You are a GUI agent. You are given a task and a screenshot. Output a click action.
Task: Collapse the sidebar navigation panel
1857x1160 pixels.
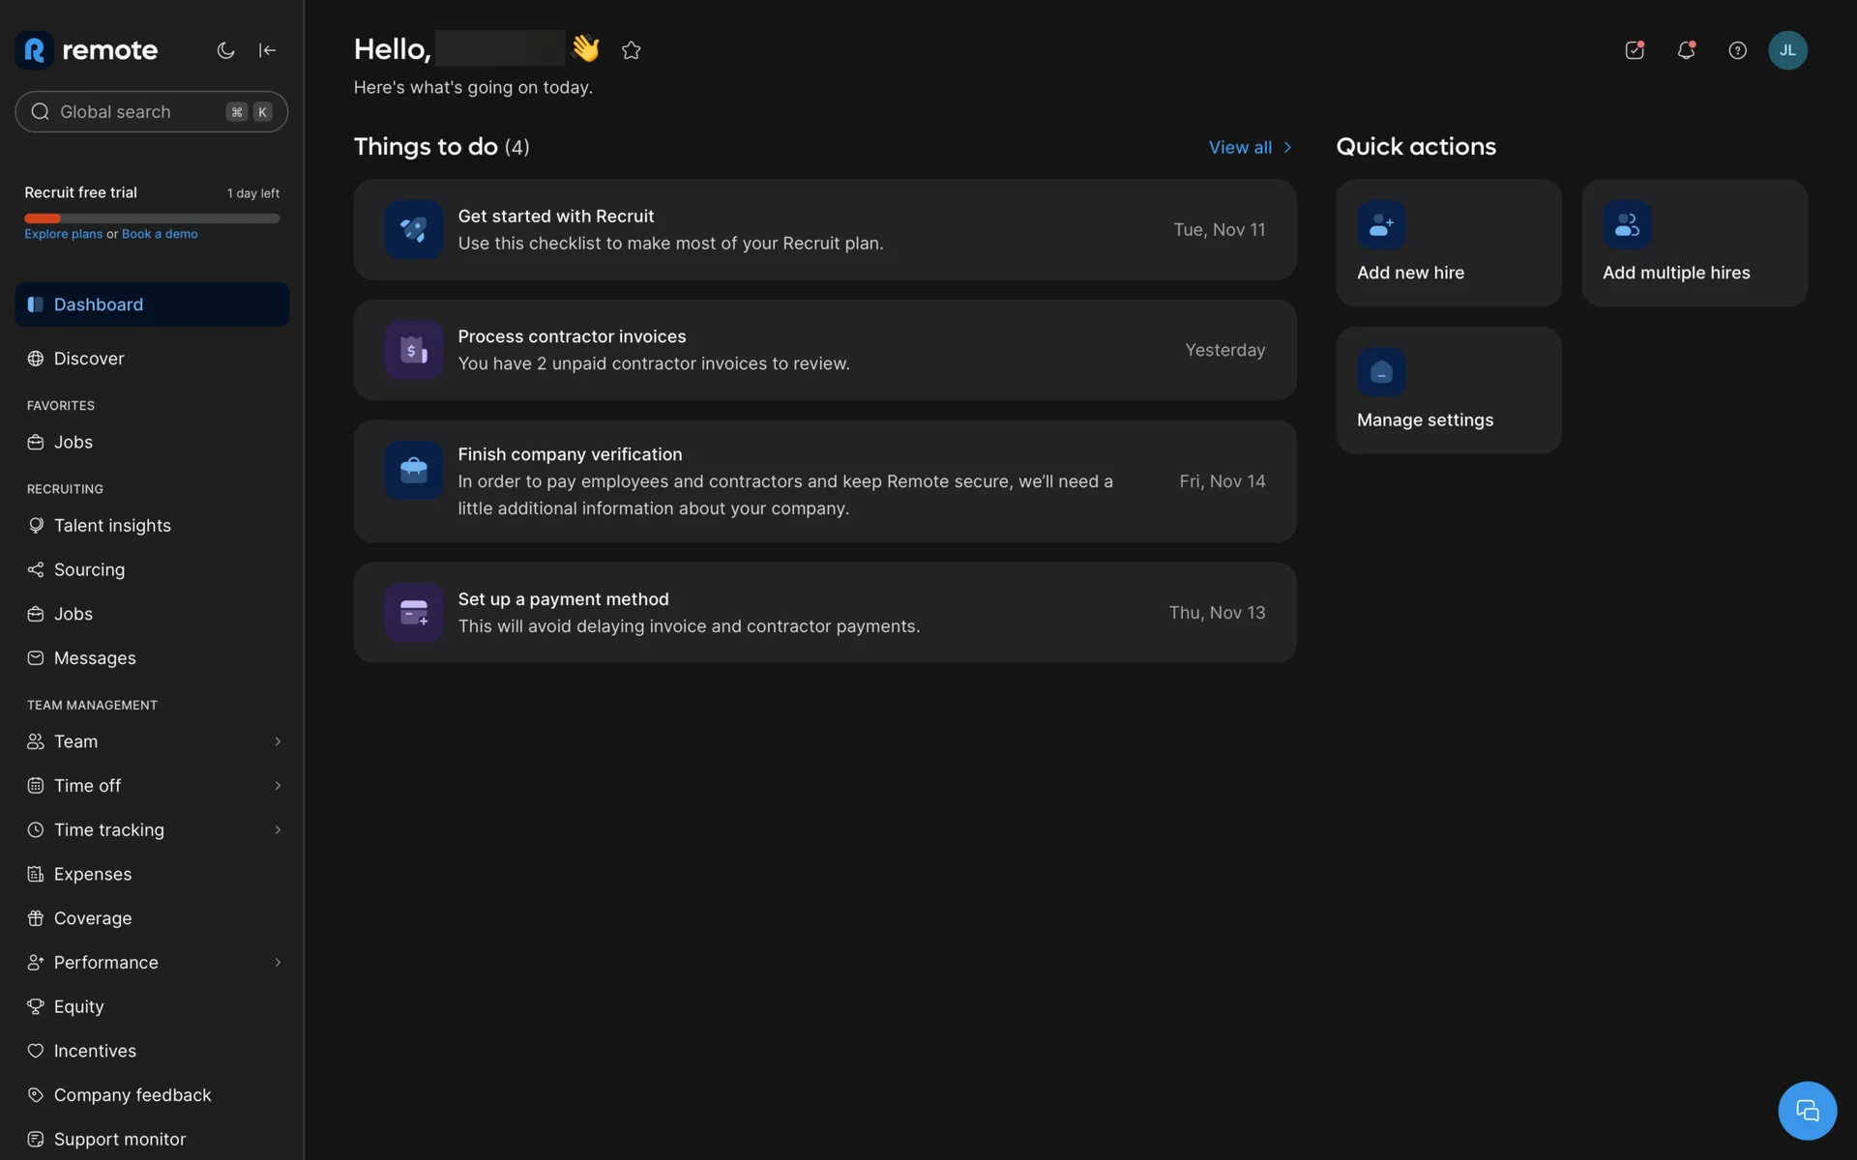(268, 50)
